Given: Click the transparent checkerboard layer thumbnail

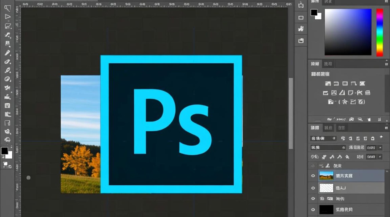Looking at the screenshot, I should point(326,188).
